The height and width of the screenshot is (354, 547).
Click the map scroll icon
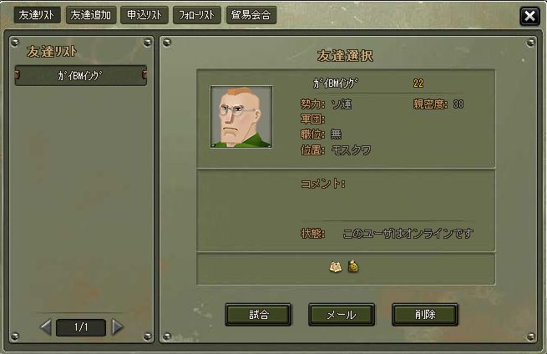336,267
